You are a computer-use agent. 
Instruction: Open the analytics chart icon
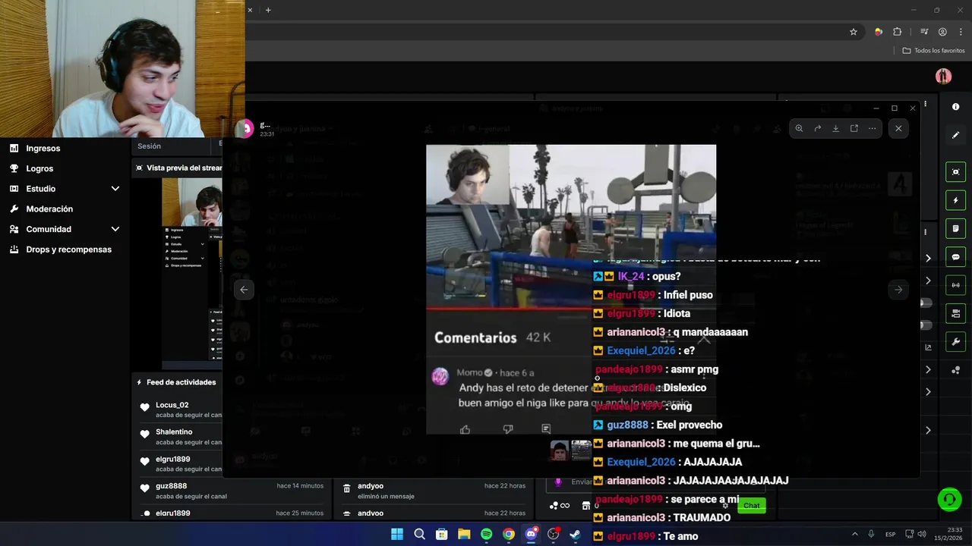click(x=928, y=347)
